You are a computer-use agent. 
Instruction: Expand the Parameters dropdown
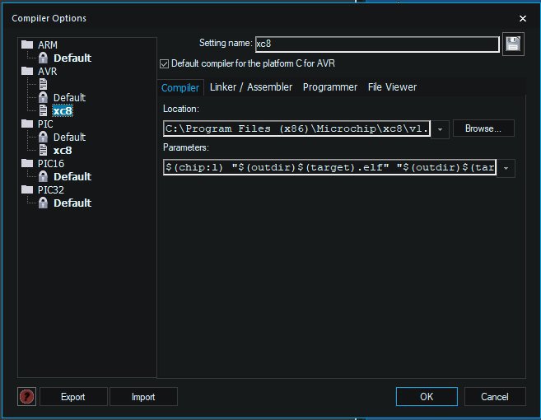click(506, 168)
